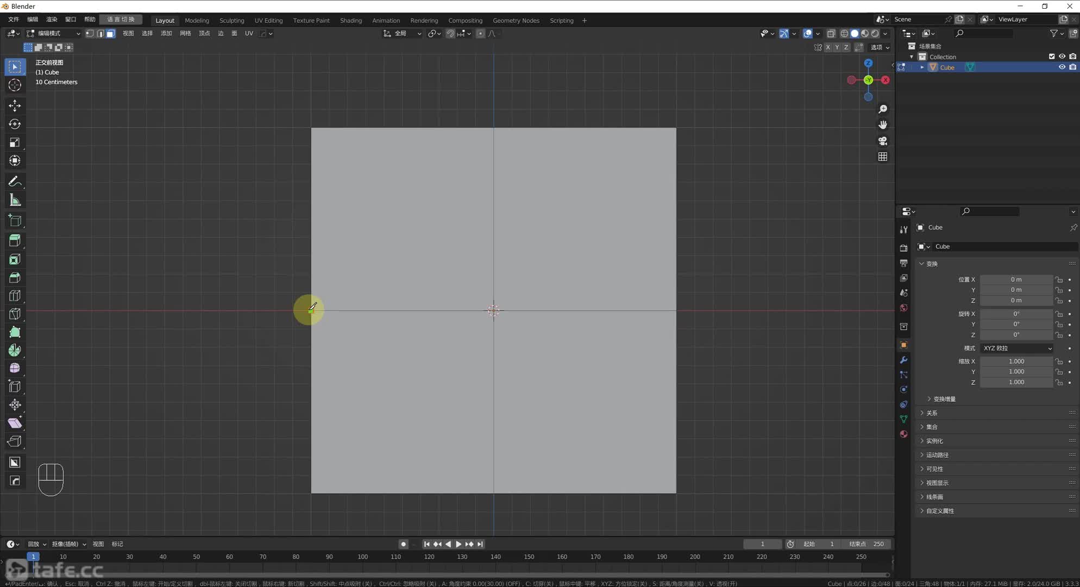The height and width of the screenshot is (587, 1080).
Task: Click the 位置 X value field
Action: pos(1016,280)
